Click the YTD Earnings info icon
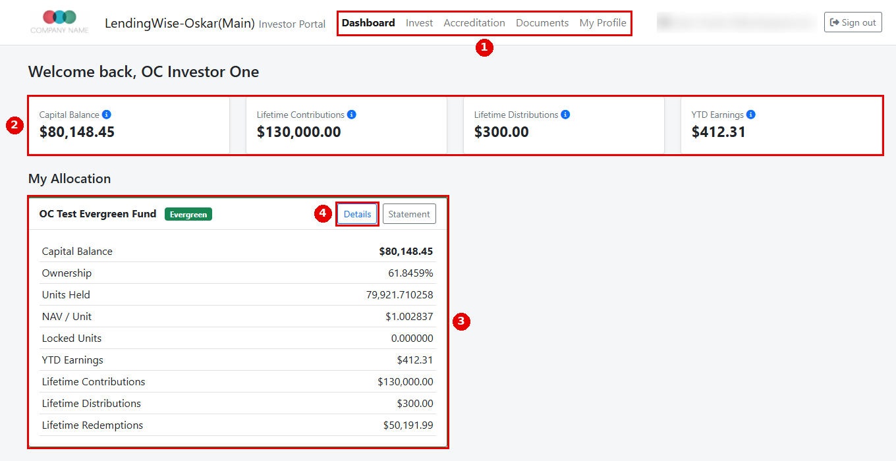This screenshot has height=461, width=896. pos(751,115)
